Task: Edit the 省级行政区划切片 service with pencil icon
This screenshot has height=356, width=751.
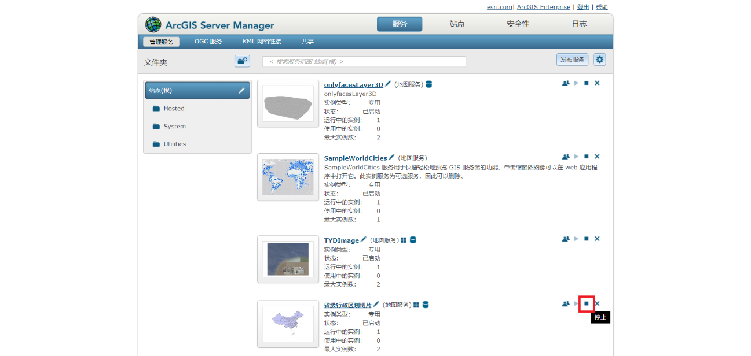Action: (x=376, y=304)
